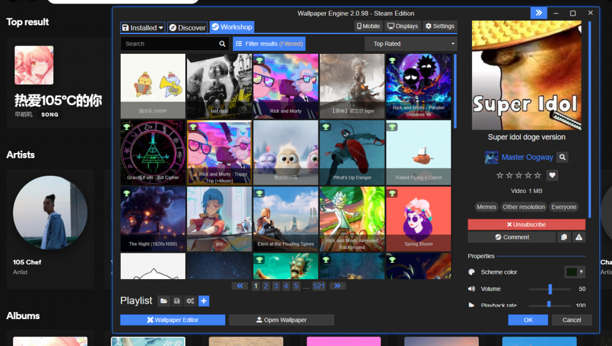Click in the Search input field

coord(169,44)
